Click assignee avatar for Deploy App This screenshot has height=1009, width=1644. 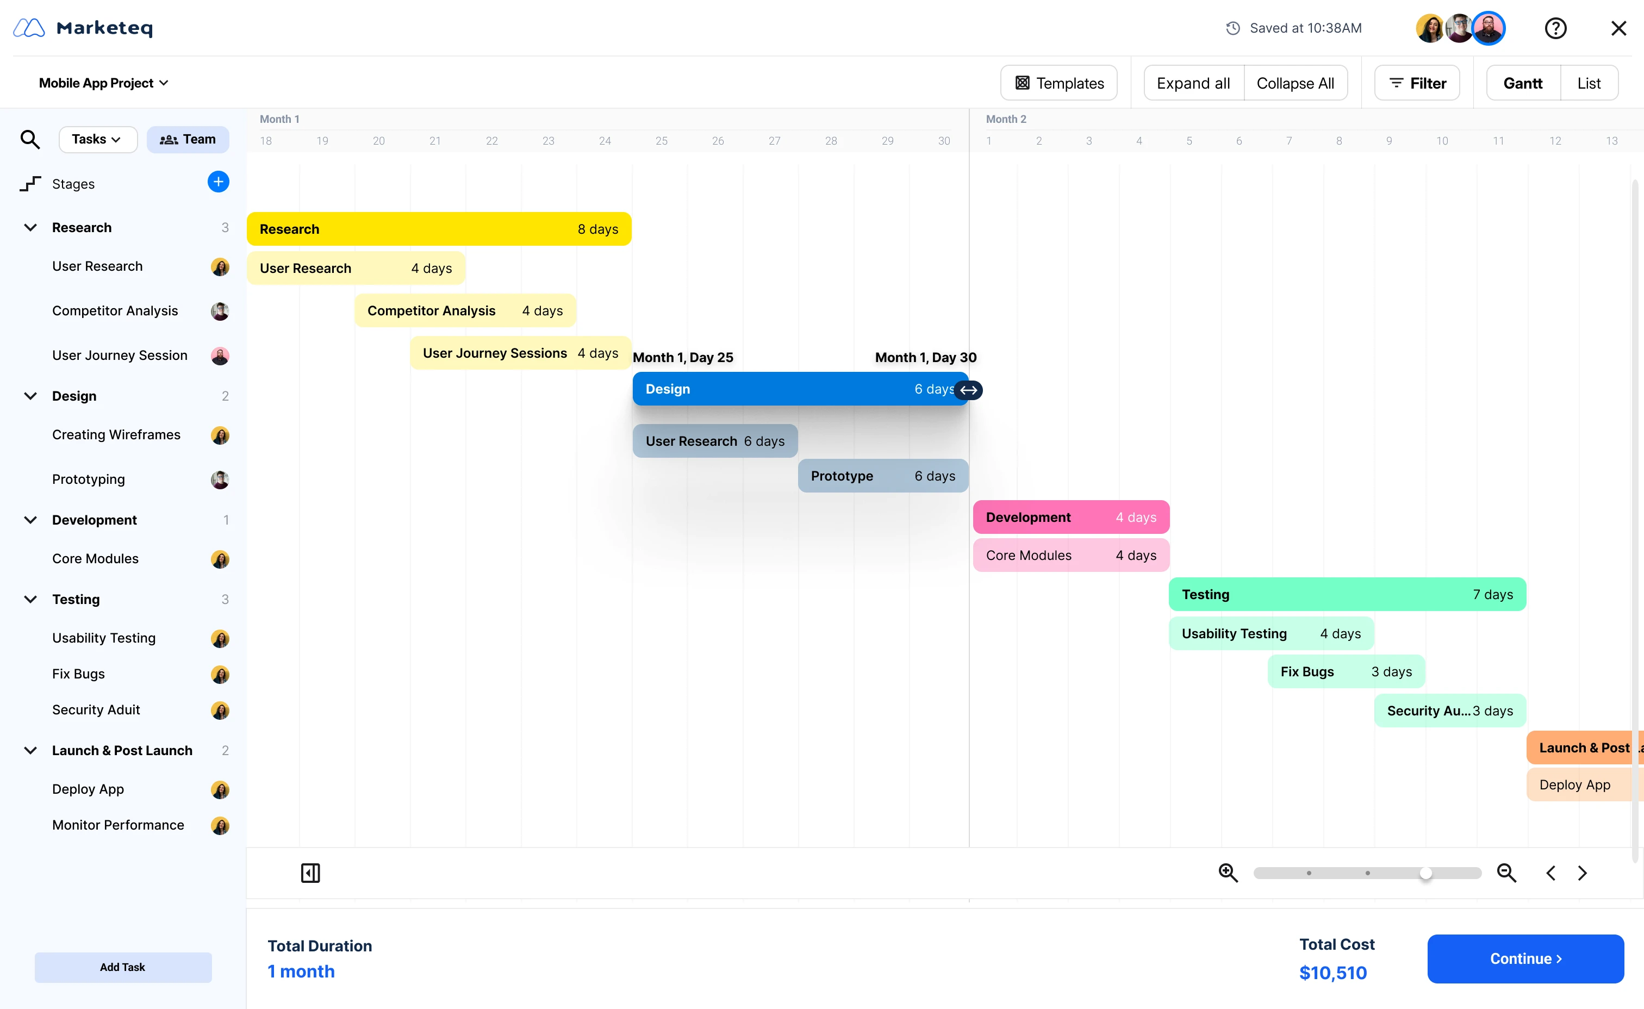click(x=220, y=790)
